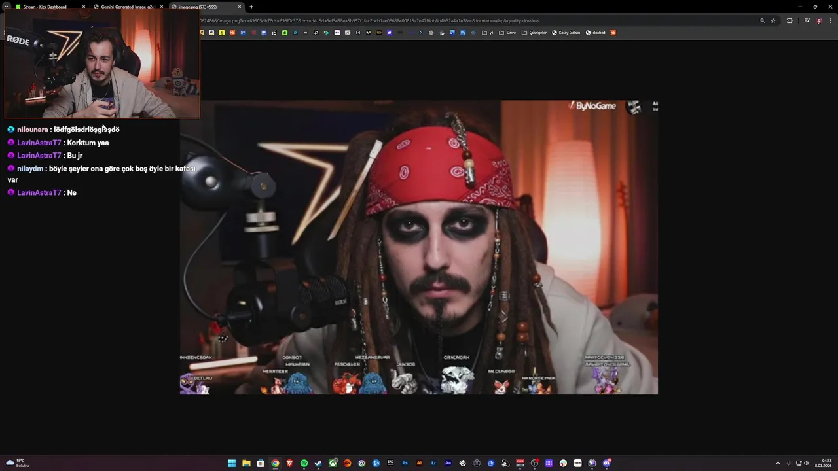Open the Chrome extensions puzzle menu

pyautogui.click(x=790, y=20)
